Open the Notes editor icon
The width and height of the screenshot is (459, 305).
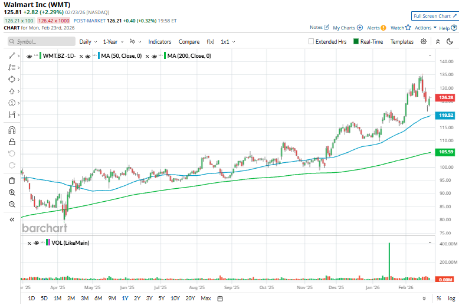[326, 27]
